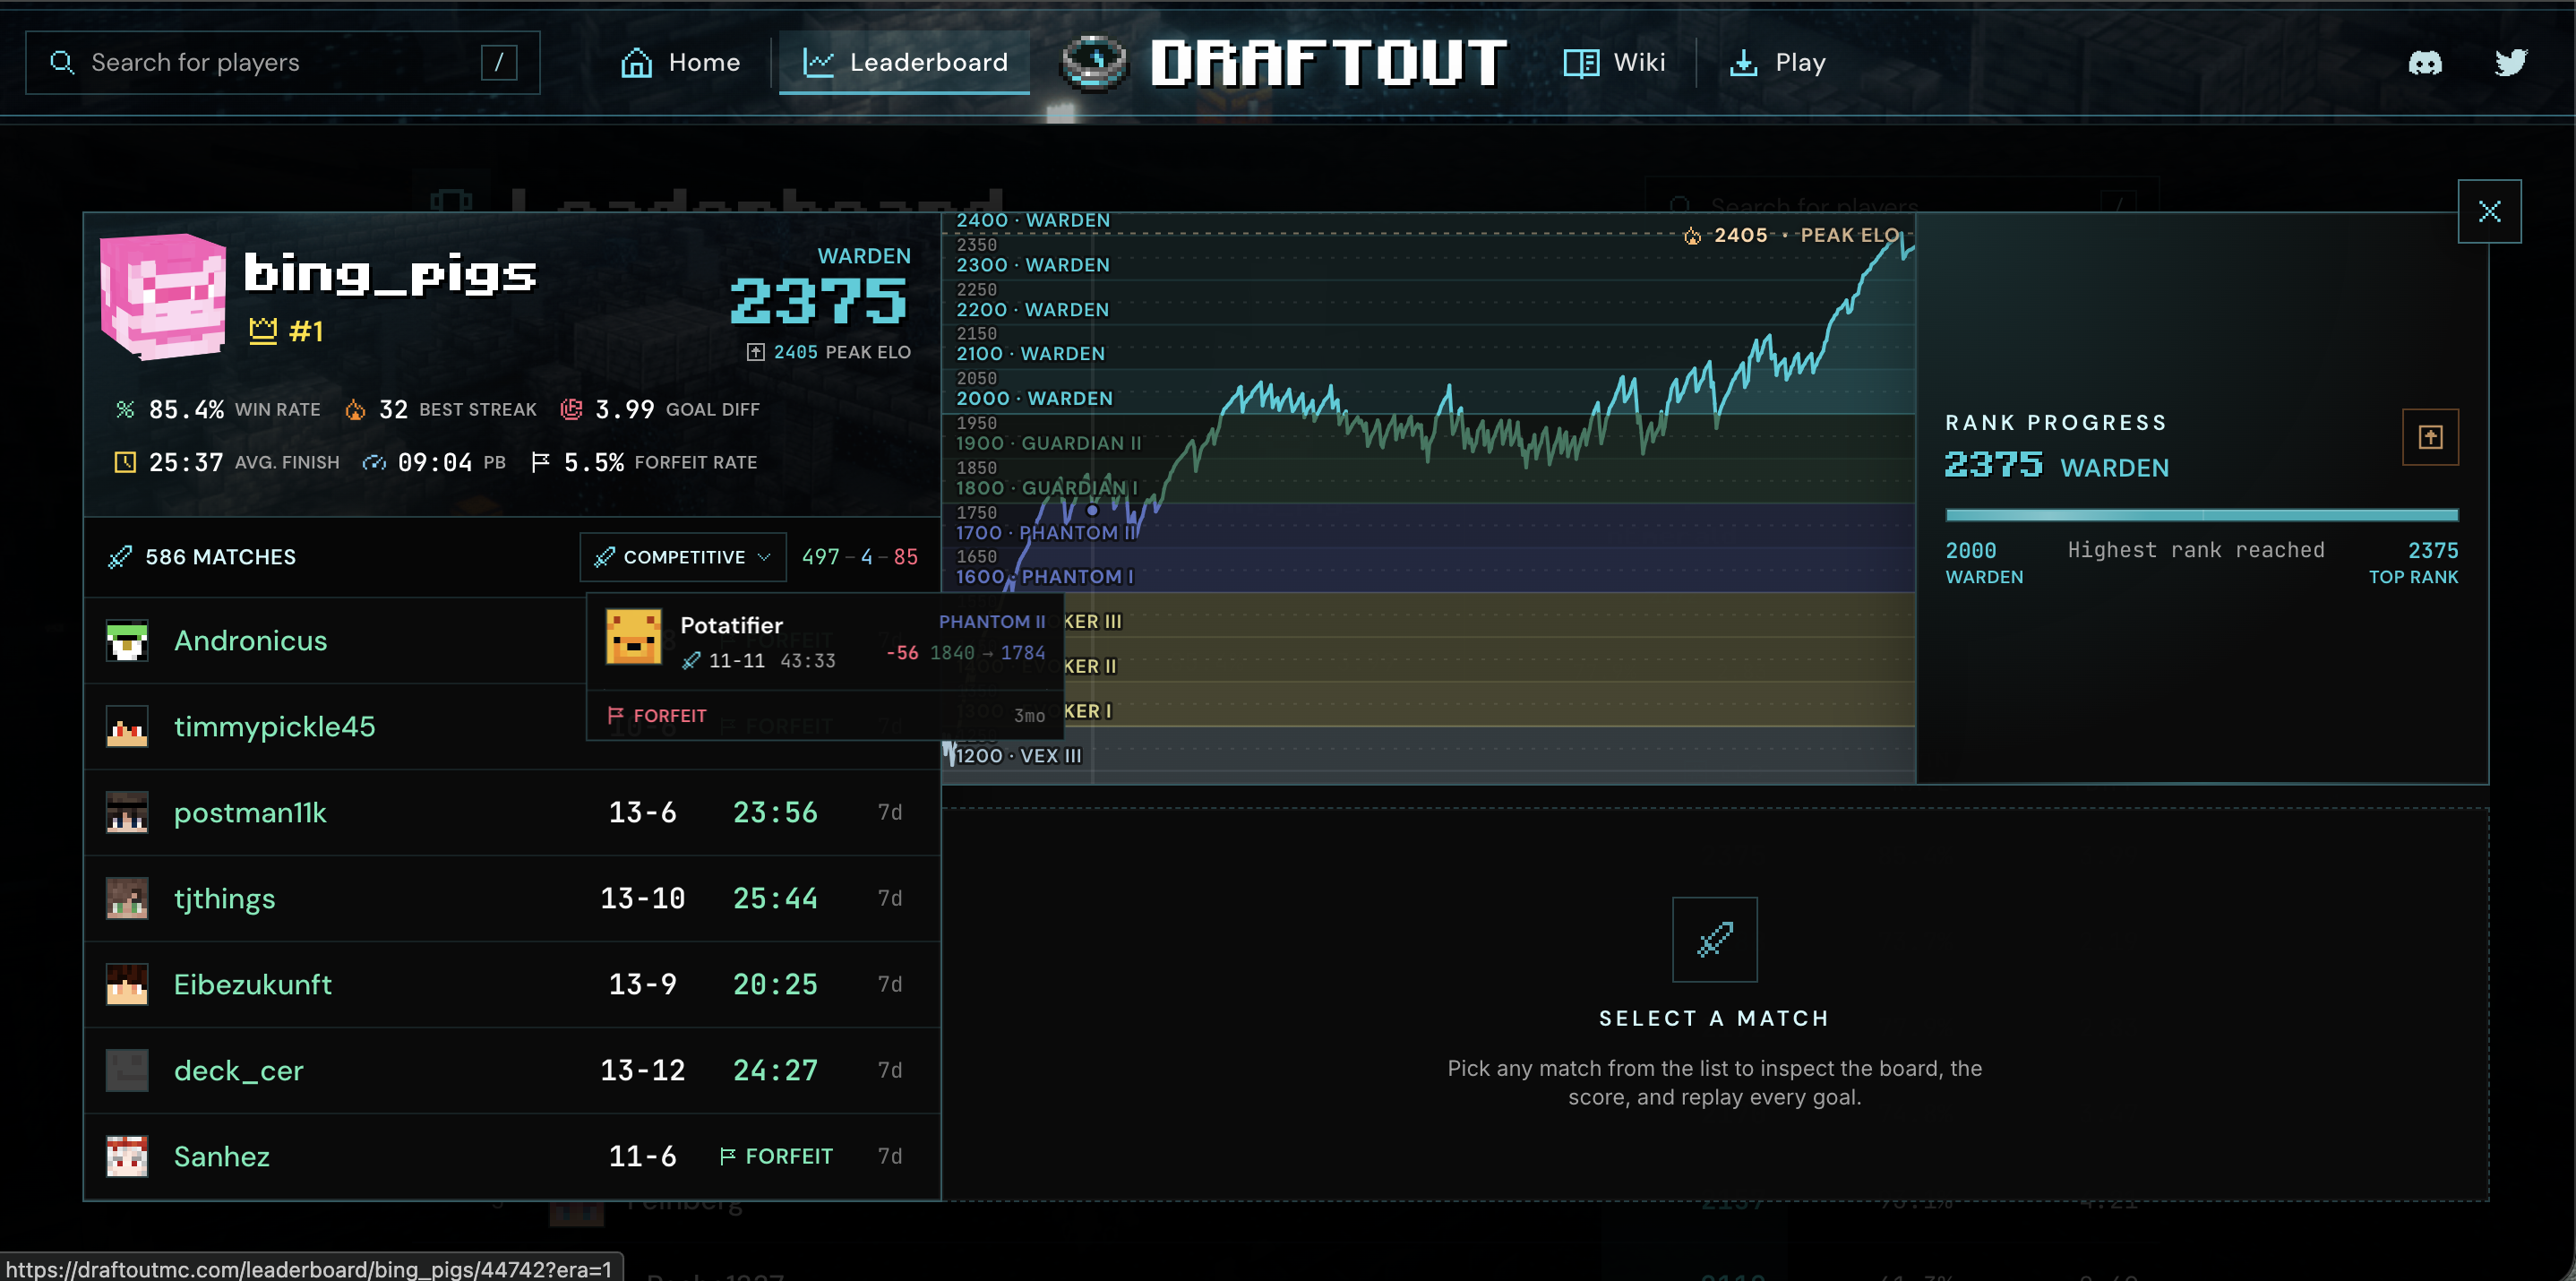Click Sanhez's avatar icon
2576x1281 pixels.
[x=127, y=1157]
